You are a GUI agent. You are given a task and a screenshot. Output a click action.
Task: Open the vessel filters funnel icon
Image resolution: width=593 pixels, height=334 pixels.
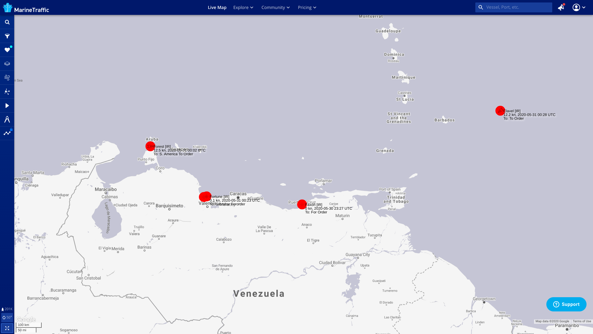point(7,36)
